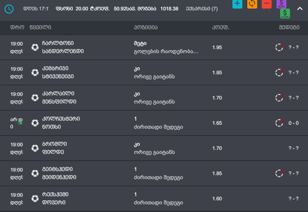Screen dimensions: 308x212
Task: Select the კემბრიჯი სტივენეიჯი match
Action: [x=58, y=72]
